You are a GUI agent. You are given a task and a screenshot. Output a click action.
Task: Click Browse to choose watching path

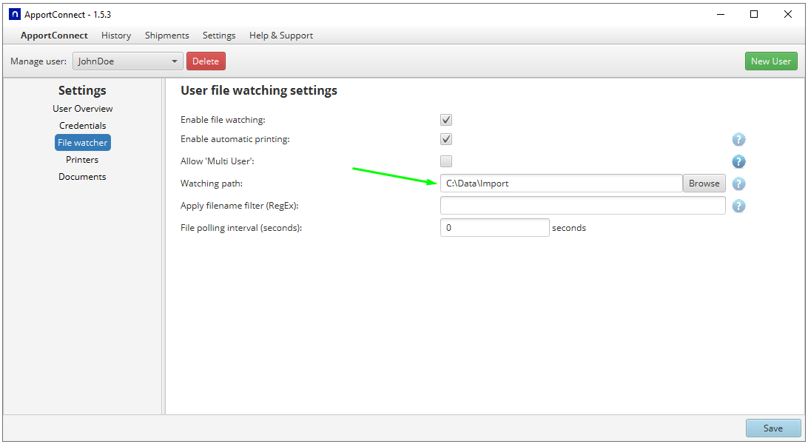(x=704, y=184)
